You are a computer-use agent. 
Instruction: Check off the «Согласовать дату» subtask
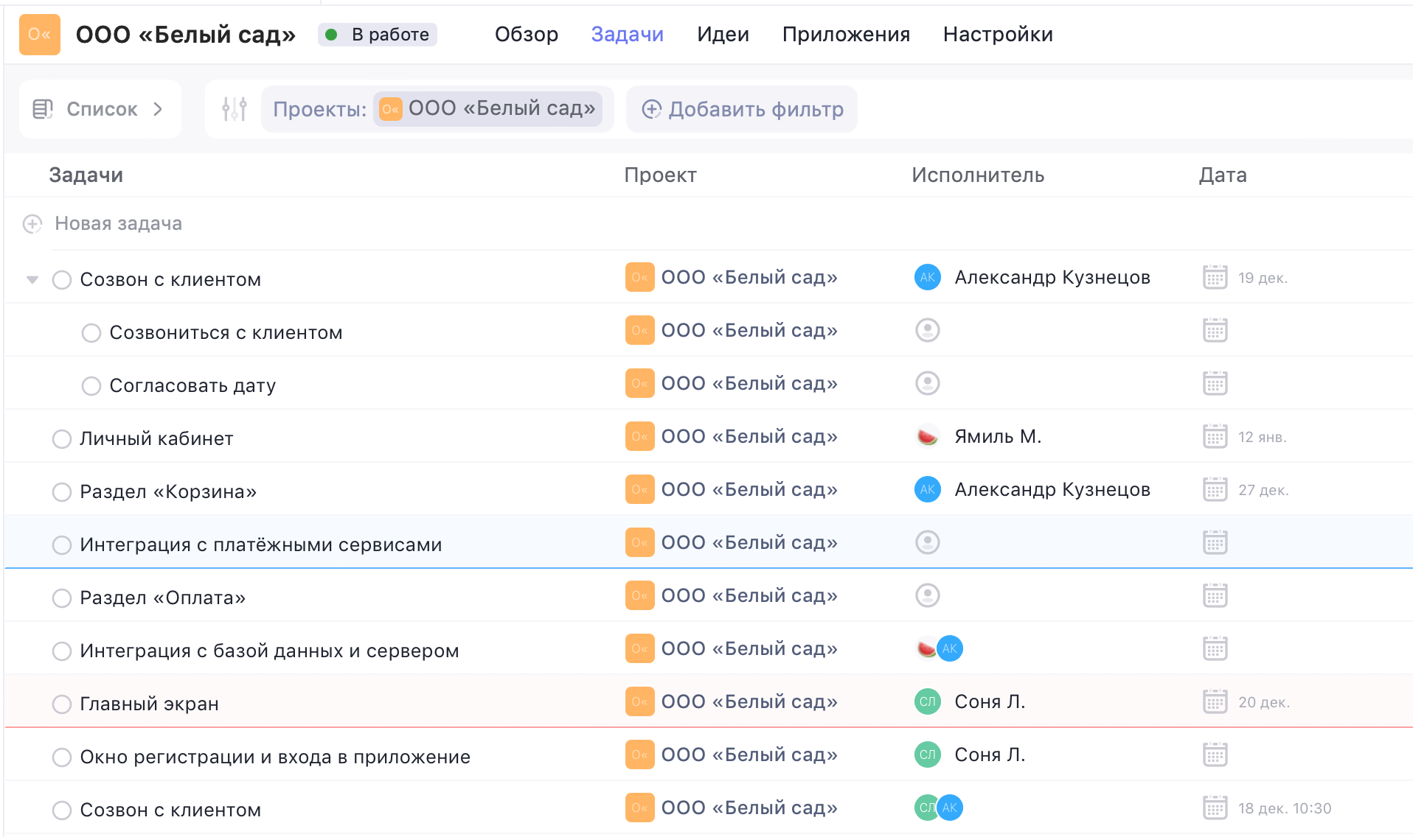(91, 385)
